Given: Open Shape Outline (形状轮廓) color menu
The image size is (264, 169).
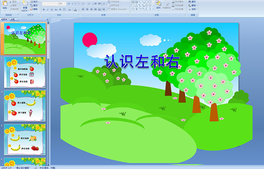Looking at the screenshot, I should tap(178, 5).
